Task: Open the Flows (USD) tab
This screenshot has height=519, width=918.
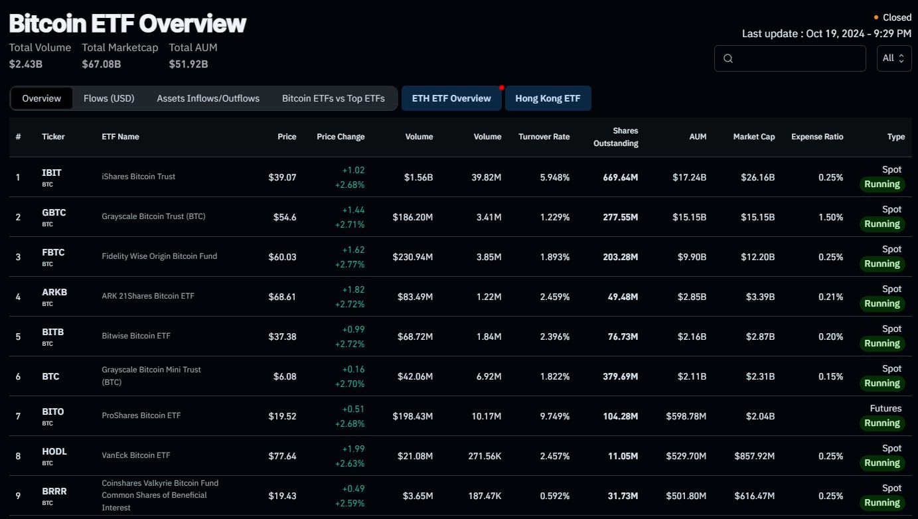Action: coord(109,98)
